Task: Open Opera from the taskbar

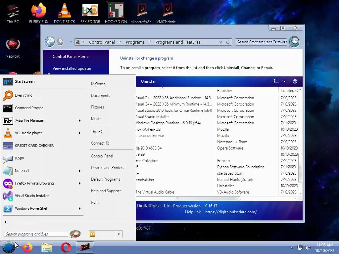Action: [x=66, y=247]
